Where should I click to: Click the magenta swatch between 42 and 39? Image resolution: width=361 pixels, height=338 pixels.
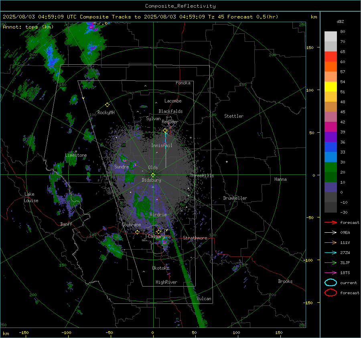point(331,127)
